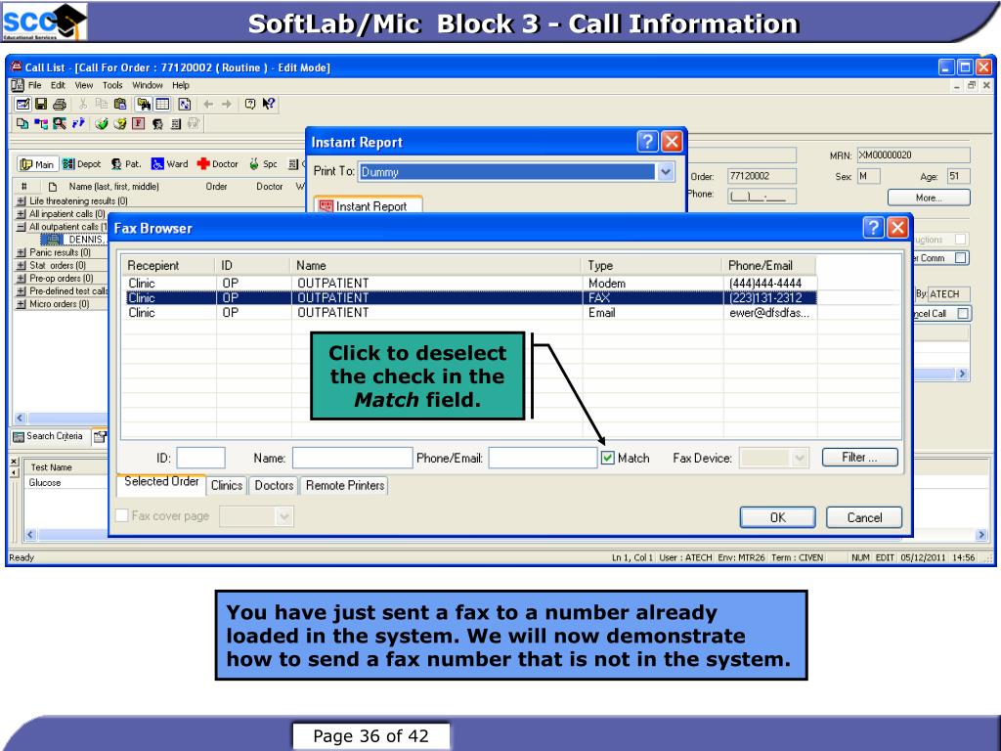The image size is (1001, 751).
Task: Click the footprints icon in second toolbar
Action: [x=78, y=123]
